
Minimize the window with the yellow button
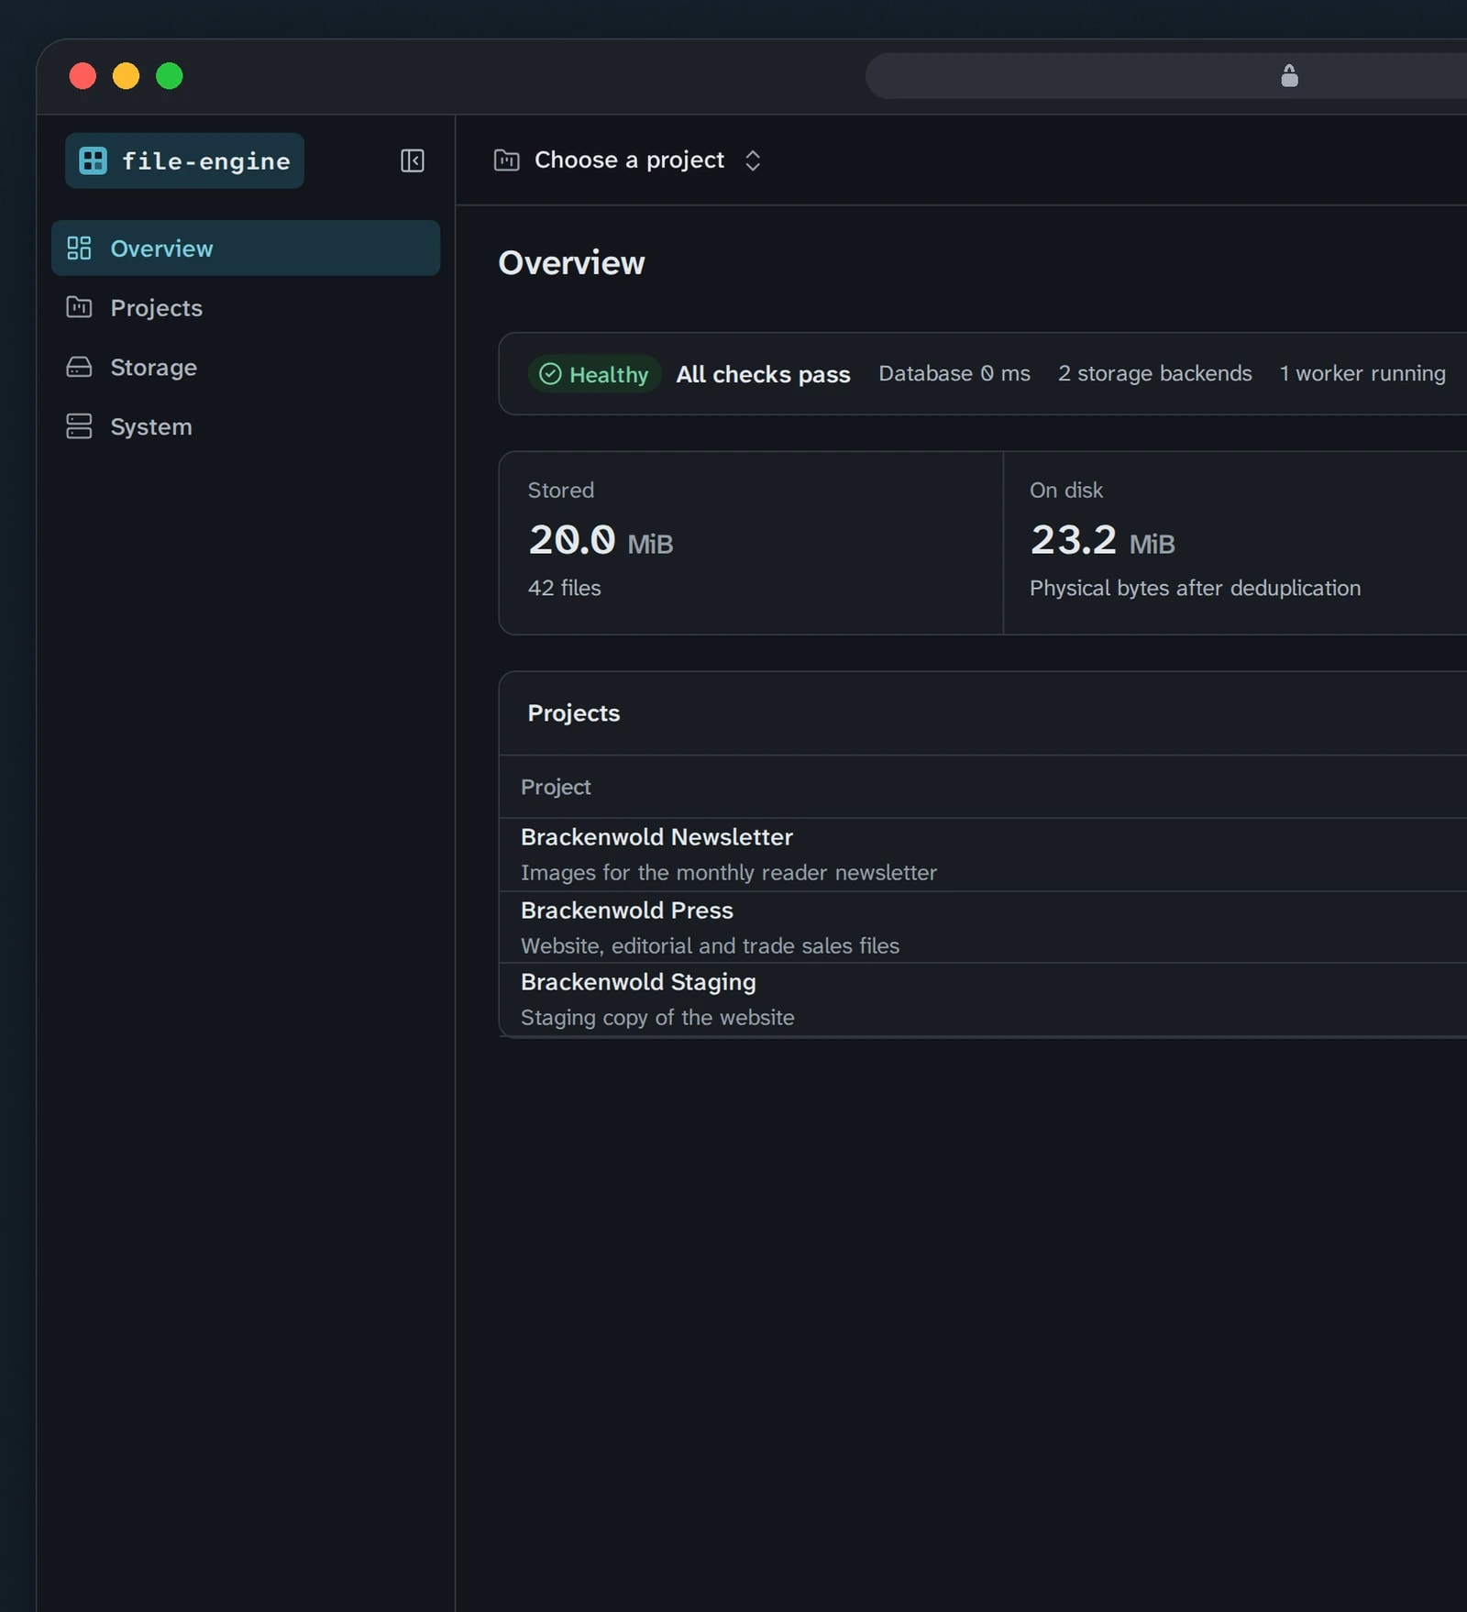pos(126,76)
